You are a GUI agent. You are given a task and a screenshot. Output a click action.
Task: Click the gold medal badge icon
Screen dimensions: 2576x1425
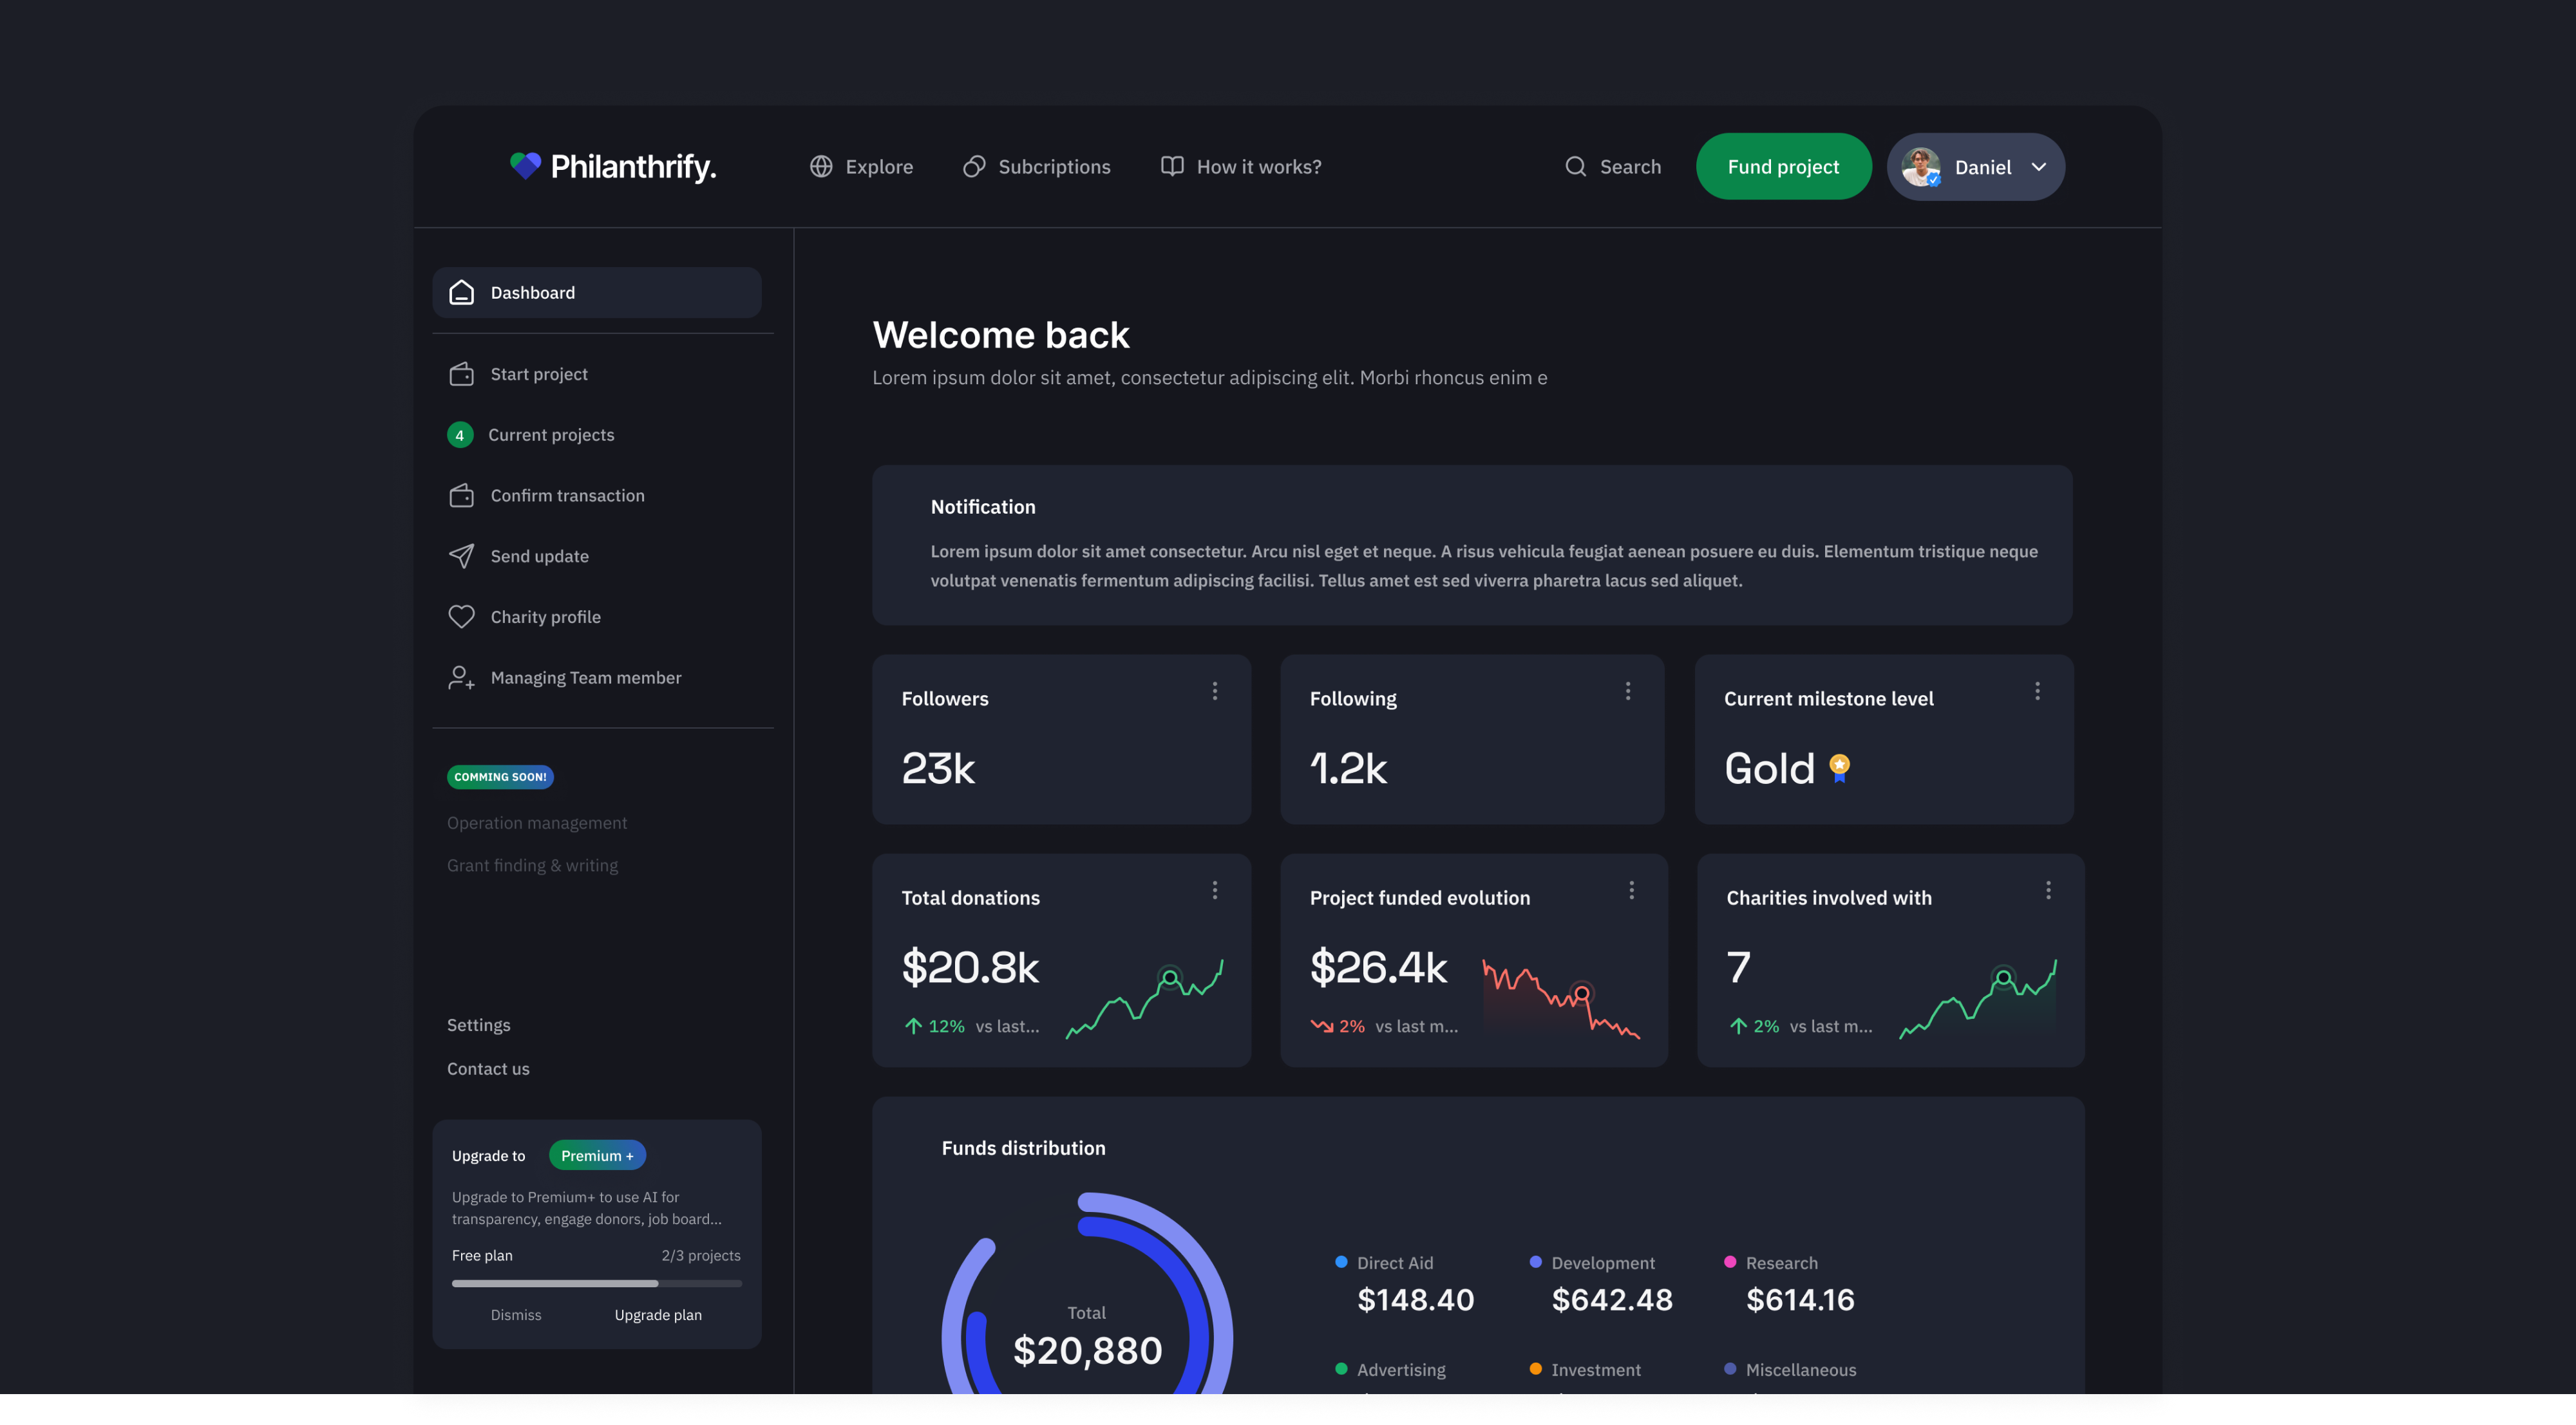point(1839,767)
